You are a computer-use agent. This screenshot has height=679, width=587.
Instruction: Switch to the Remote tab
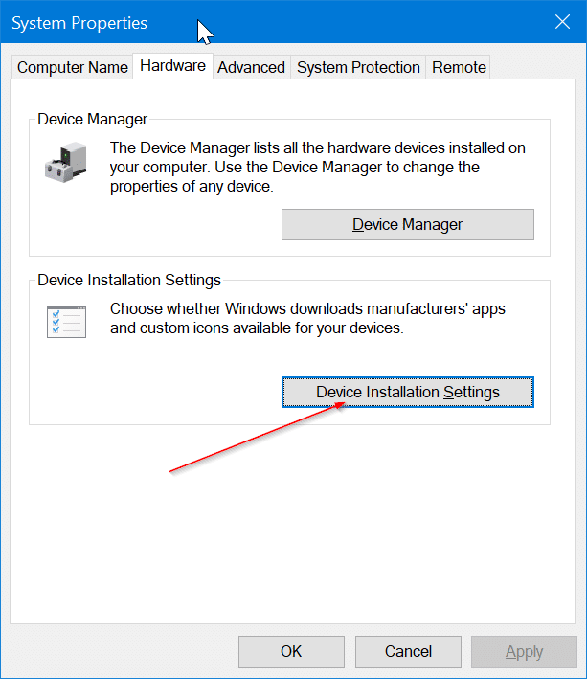459,68
